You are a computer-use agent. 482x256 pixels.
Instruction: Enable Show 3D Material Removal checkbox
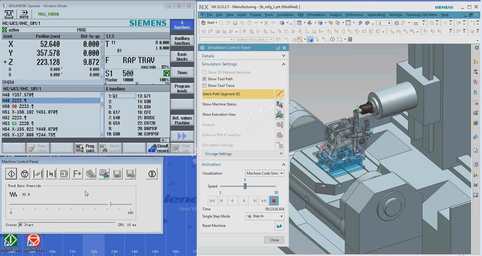pyautogui.click(x=204, y=72)
